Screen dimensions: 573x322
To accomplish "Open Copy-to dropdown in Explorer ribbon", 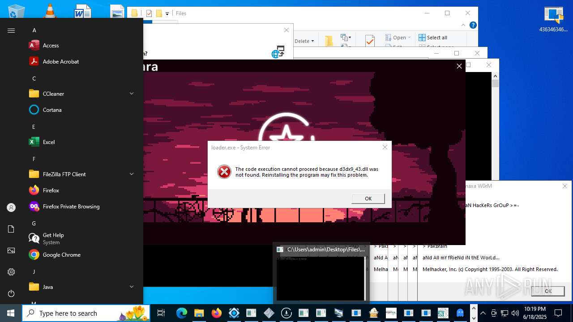I will click(x=346, y=37).
